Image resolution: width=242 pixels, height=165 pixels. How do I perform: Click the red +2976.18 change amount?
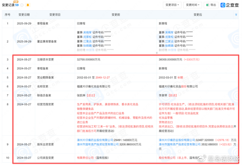[x=222, y=140]
